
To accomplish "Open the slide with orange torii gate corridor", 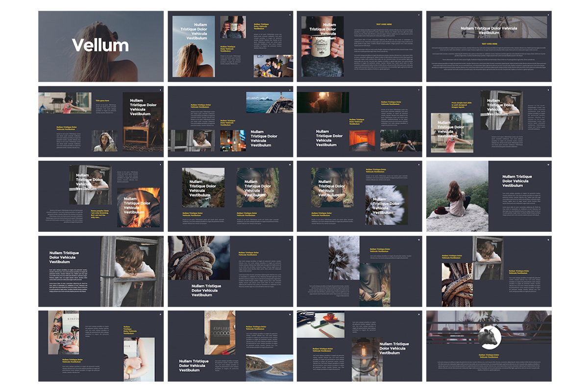I will pyautogui.click(x=359, y=122).
